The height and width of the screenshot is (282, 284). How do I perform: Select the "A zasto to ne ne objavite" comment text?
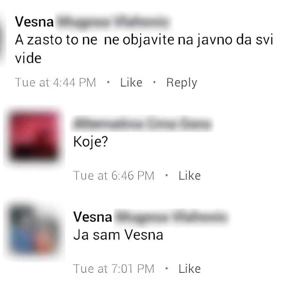tap(144, 49)
